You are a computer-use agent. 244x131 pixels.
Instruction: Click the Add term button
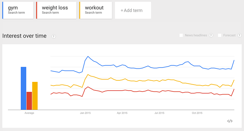tap(133, 10)
